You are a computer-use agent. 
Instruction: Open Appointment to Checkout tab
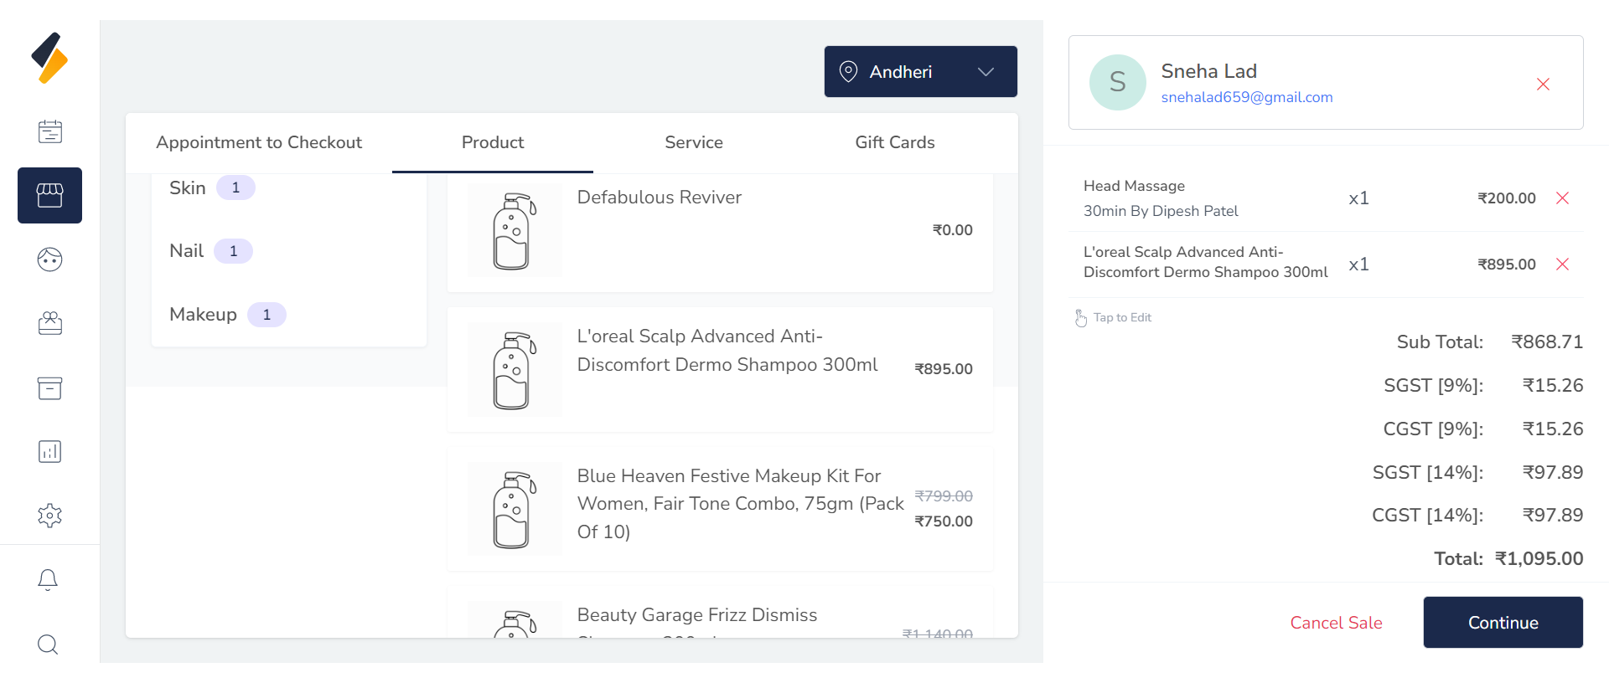pyautogui.click(x=258, y=142)
